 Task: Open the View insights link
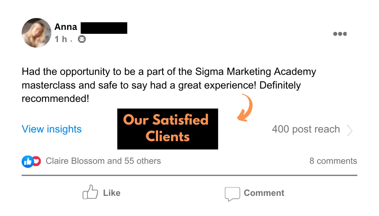(x=52, y=129)
